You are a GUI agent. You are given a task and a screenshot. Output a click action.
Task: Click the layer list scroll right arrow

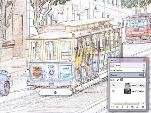(143, 103)
